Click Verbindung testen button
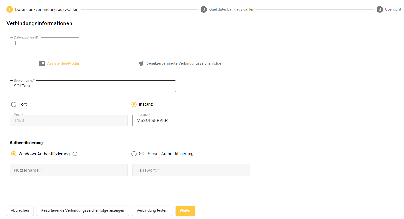 [x=152, y=211]
